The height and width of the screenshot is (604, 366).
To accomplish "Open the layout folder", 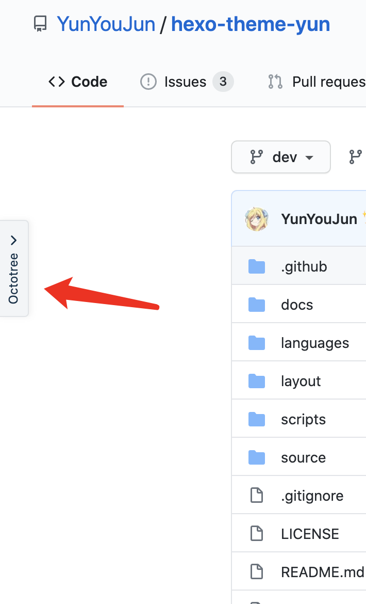I will 301,380.
